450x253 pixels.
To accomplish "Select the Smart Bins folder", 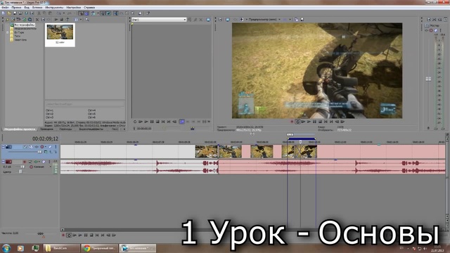I will (20, 39).
